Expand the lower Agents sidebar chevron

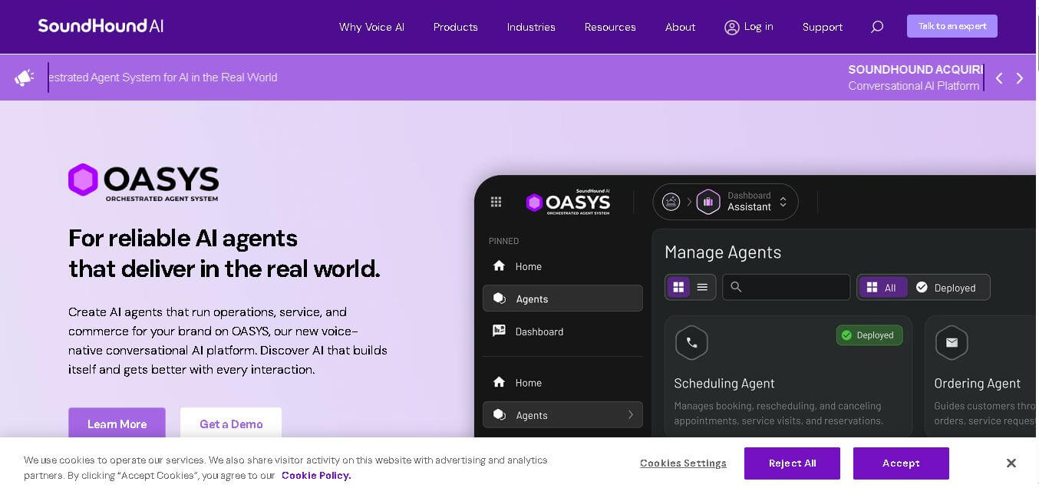631,415
